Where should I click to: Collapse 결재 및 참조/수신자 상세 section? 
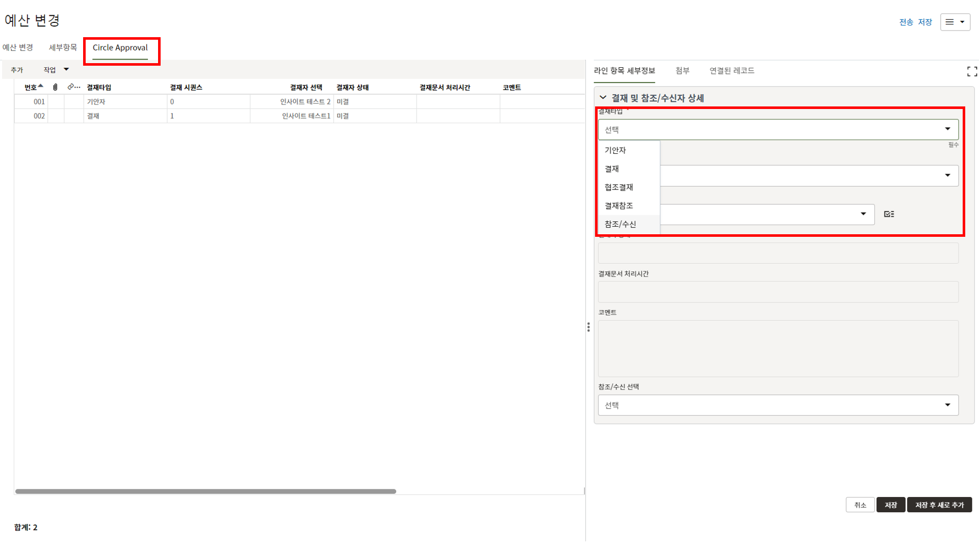(x=603, y=98)
